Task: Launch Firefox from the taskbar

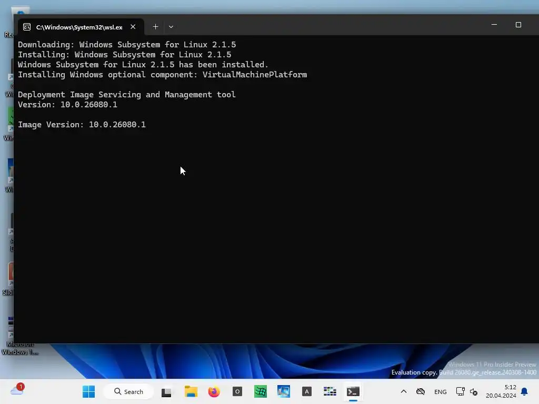Action: [214, 391]
